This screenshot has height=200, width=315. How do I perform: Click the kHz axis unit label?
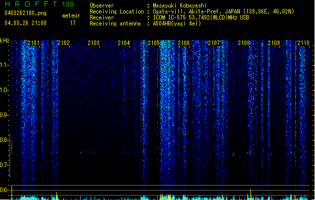5,40
